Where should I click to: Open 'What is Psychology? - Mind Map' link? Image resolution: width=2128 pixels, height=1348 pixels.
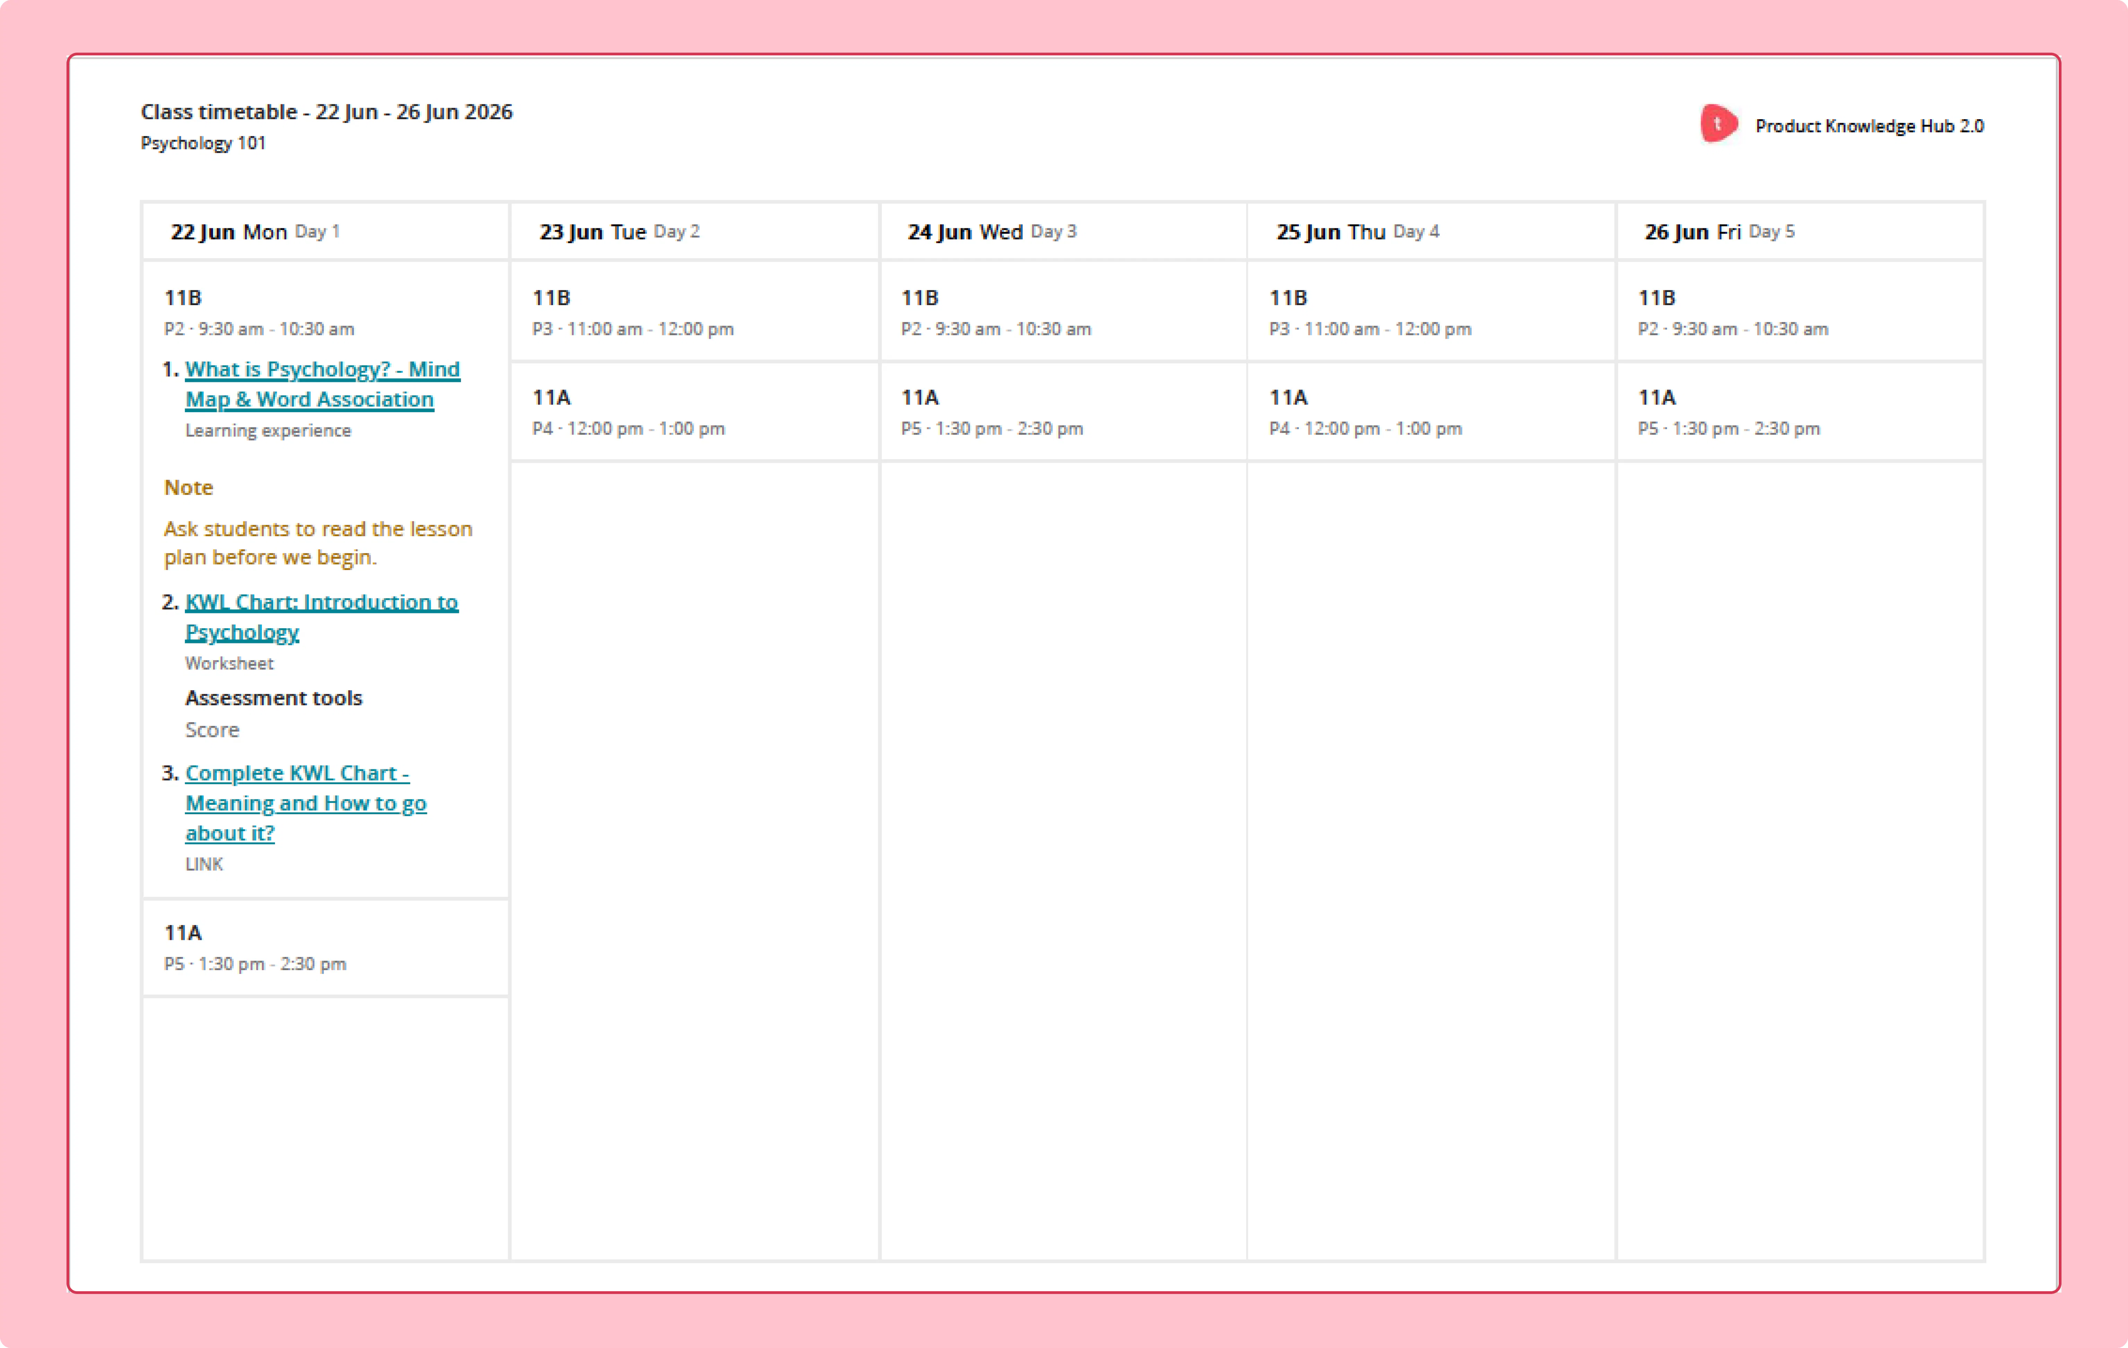pos(322,384)
